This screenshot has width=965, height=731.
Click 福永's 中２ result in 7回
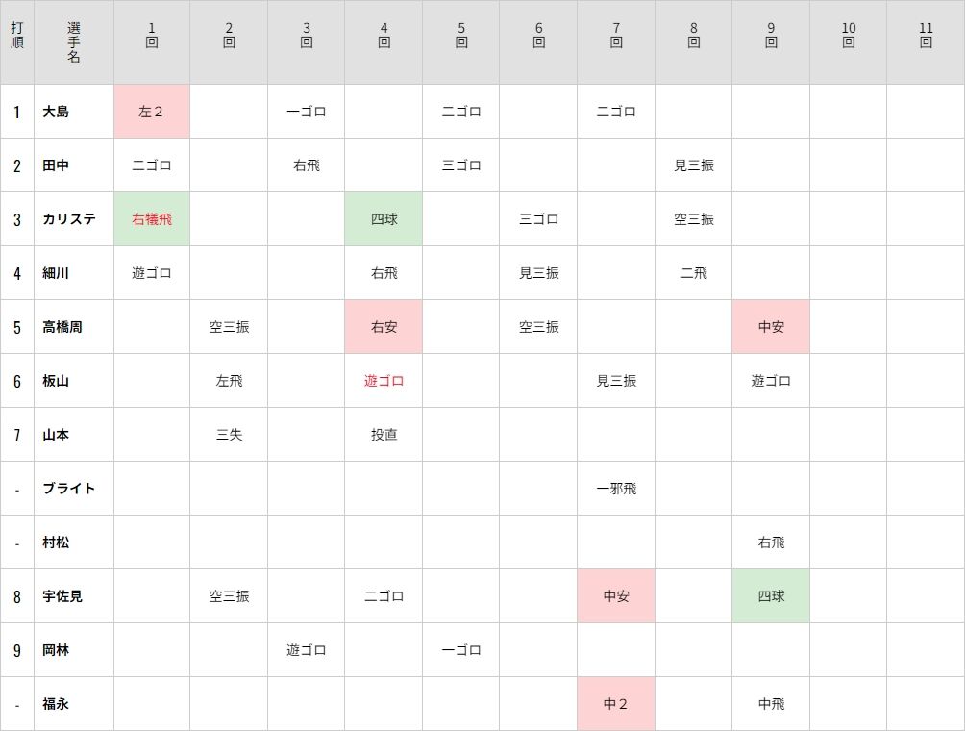tap(615, 704)
